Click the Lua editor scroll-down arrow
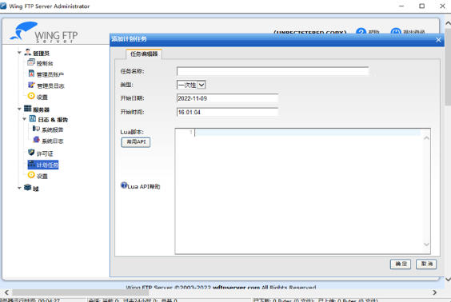 tap(426, 244)
